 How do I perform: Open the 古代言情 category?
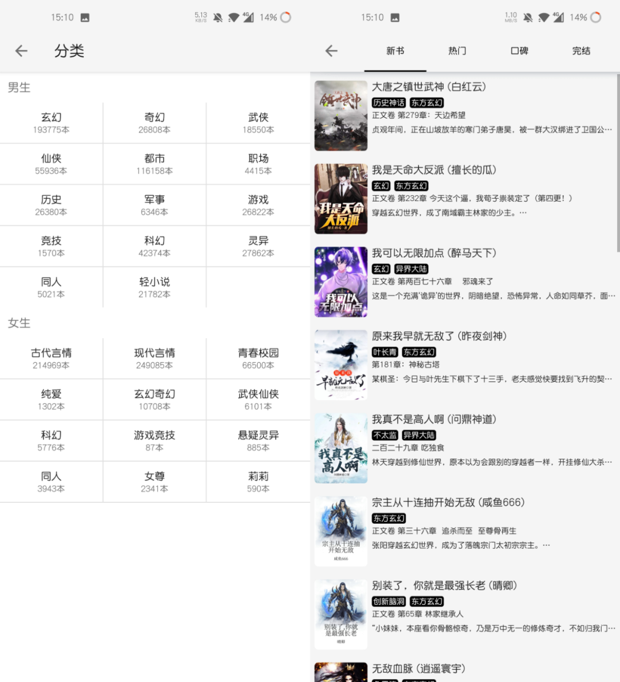coord(51,358)
